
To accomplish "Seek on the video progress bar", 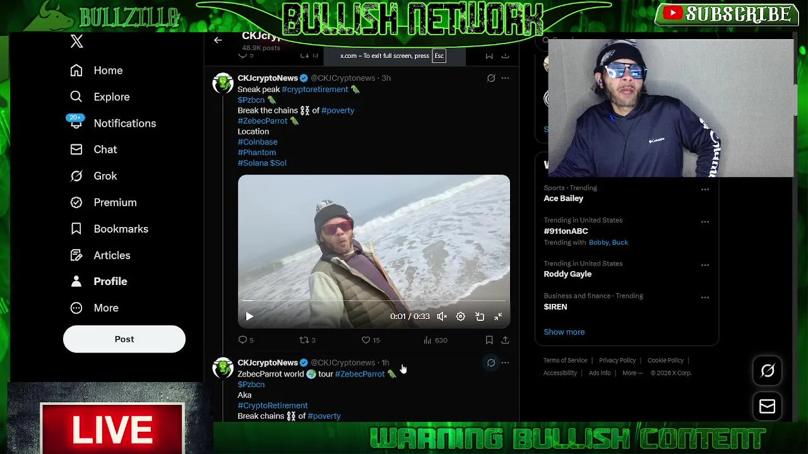I will 374,301.
